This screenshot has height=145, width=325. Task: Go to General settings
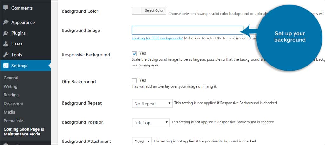[x=11, y=78]
